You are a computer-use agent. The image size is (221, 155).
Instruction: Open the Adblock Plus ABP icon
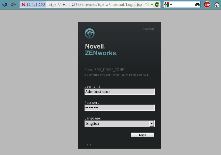207,5
